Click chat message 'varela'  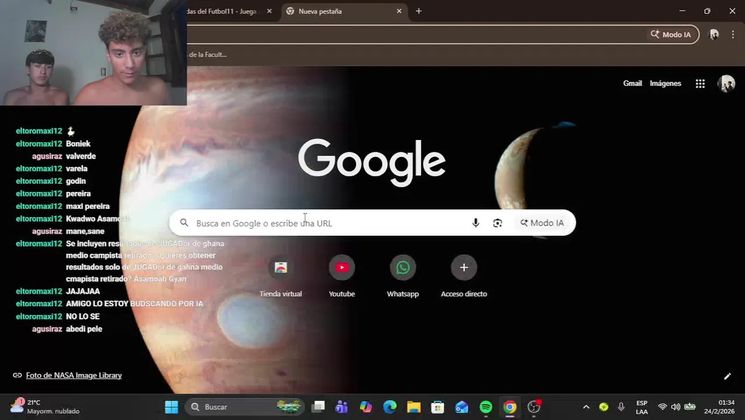pyautogui.click(x=76, y=169)
